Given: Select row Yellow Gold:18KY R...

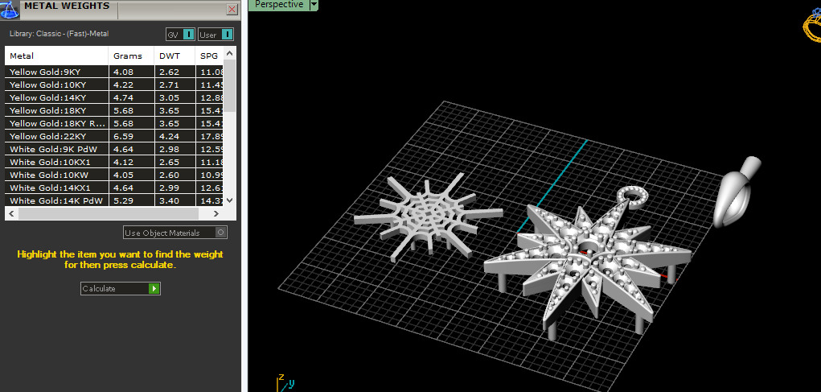Looking at the screenshot, I should (114, 124).
